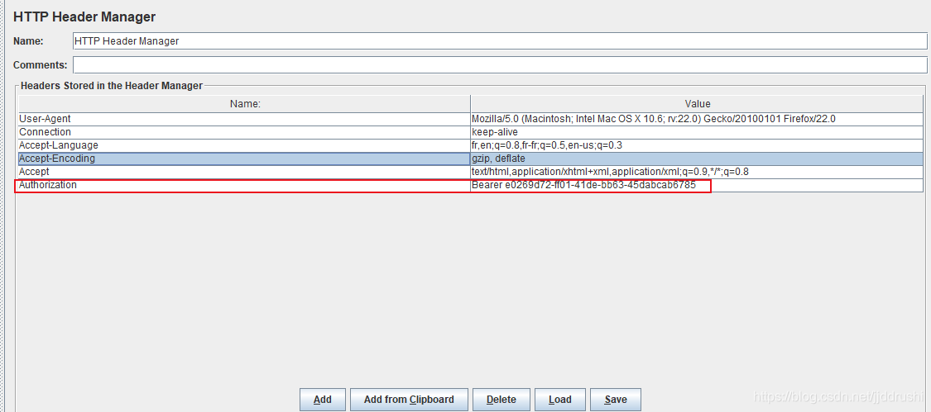Select the Connection header name cell

click(244, 132)
